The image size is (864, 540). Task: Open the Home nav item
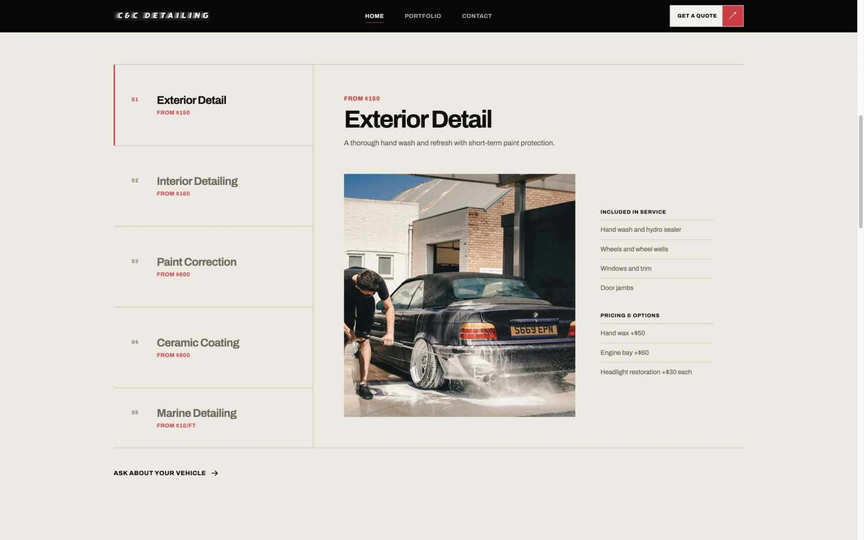tap(374, 16)
